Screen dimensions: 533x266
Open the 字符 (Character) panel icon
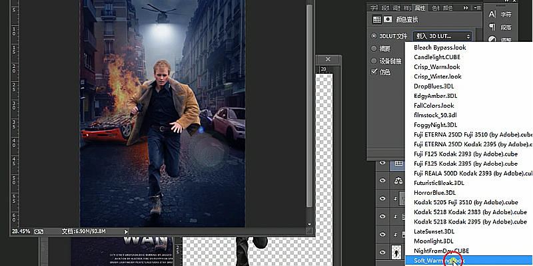pos(492,14)
